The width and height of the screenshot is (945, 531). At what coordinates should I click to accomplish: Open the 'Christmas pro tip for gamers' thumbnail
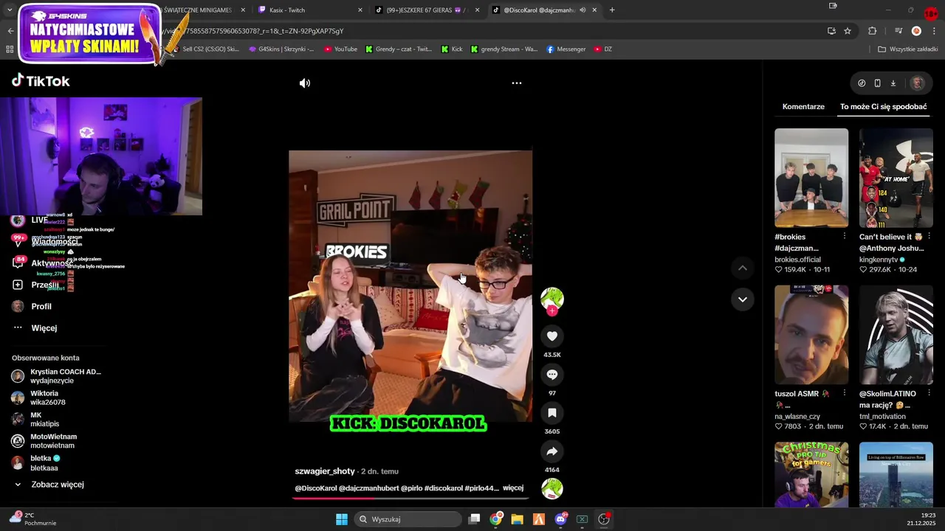coord(811,474)
